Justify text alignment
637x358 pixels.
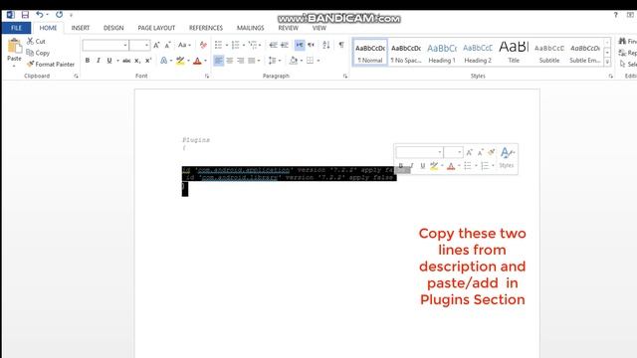click(x=252, y=61)
